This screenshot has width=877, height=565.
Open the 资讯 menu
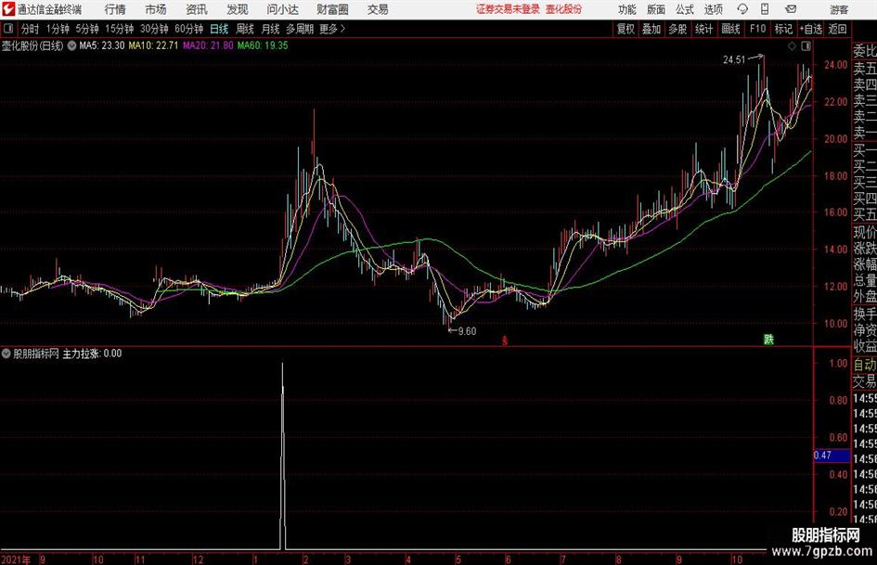pyautogui.click(x=197, y=9)
